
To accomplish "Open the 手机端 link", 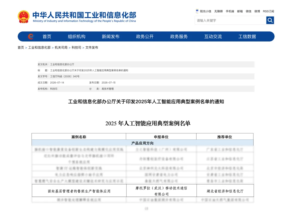I will [230, 11].
